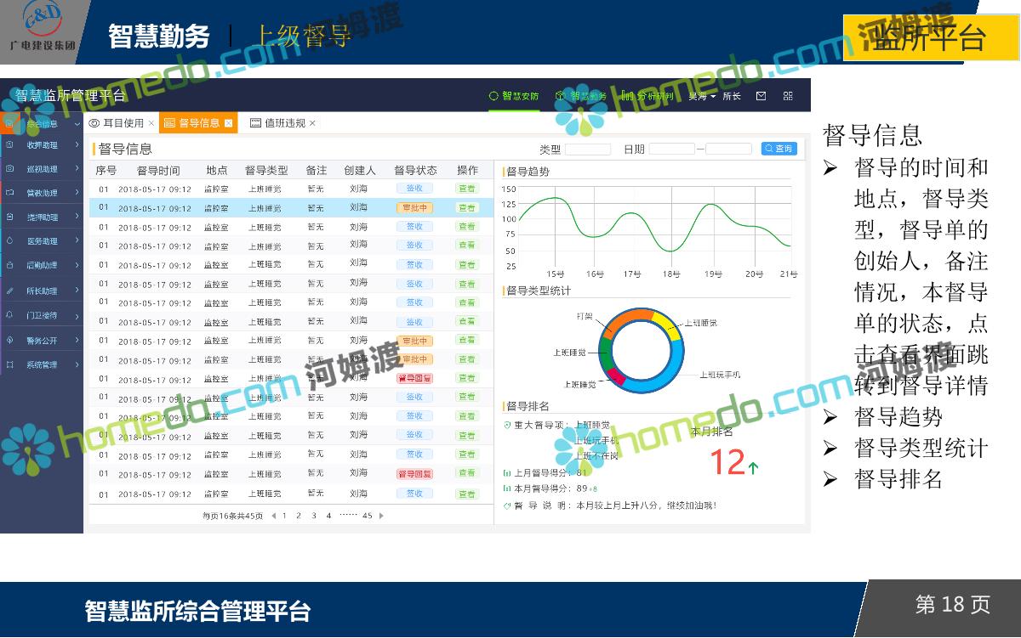The height and width of the screenshot is (638, 1021).
Task: Click the 上月督导得分: 81 line
Action: 546,472
